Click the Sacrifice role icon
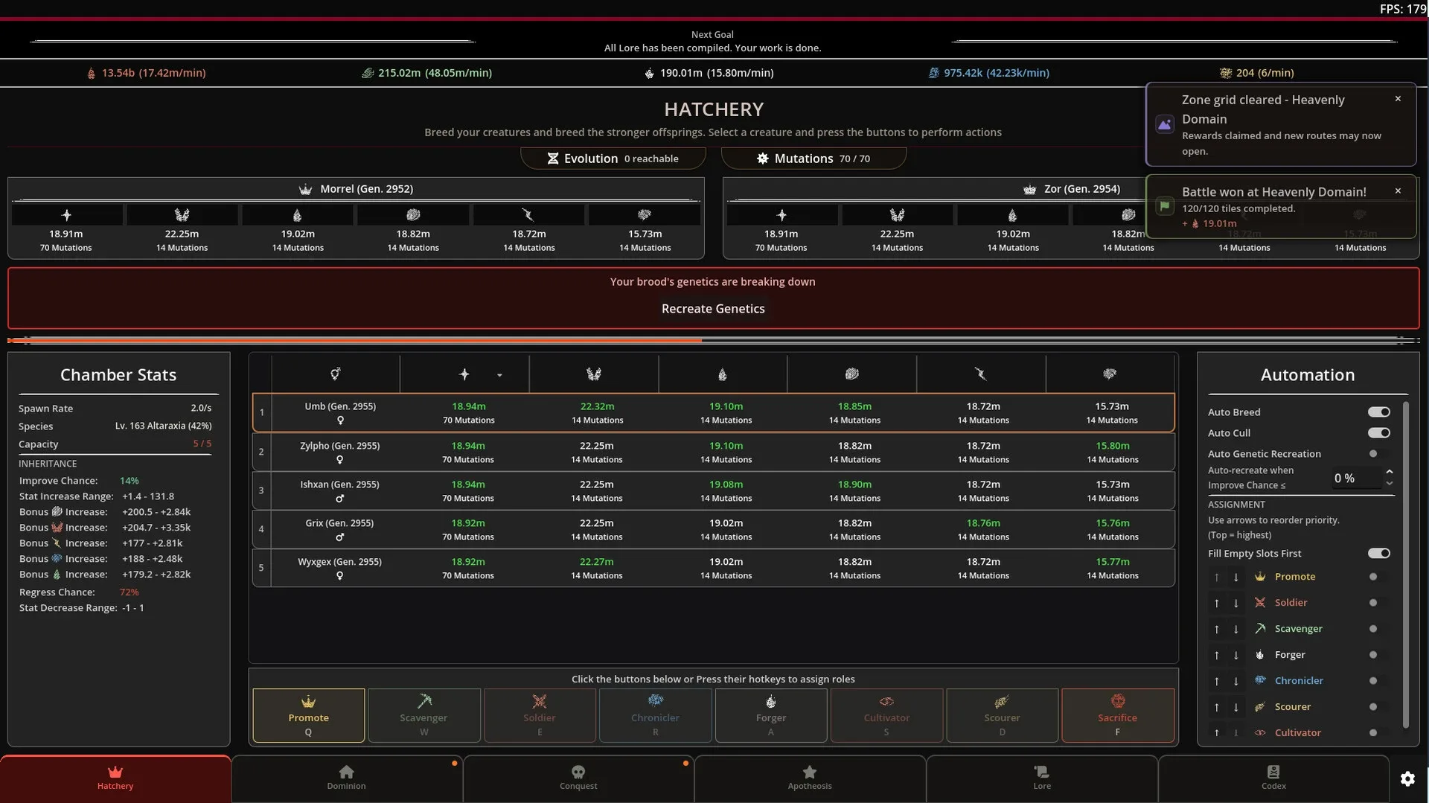 tap(1118, 700)
